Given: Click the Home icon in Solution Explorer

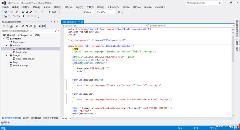Looking at the screenshot, I should coord(11,26).
